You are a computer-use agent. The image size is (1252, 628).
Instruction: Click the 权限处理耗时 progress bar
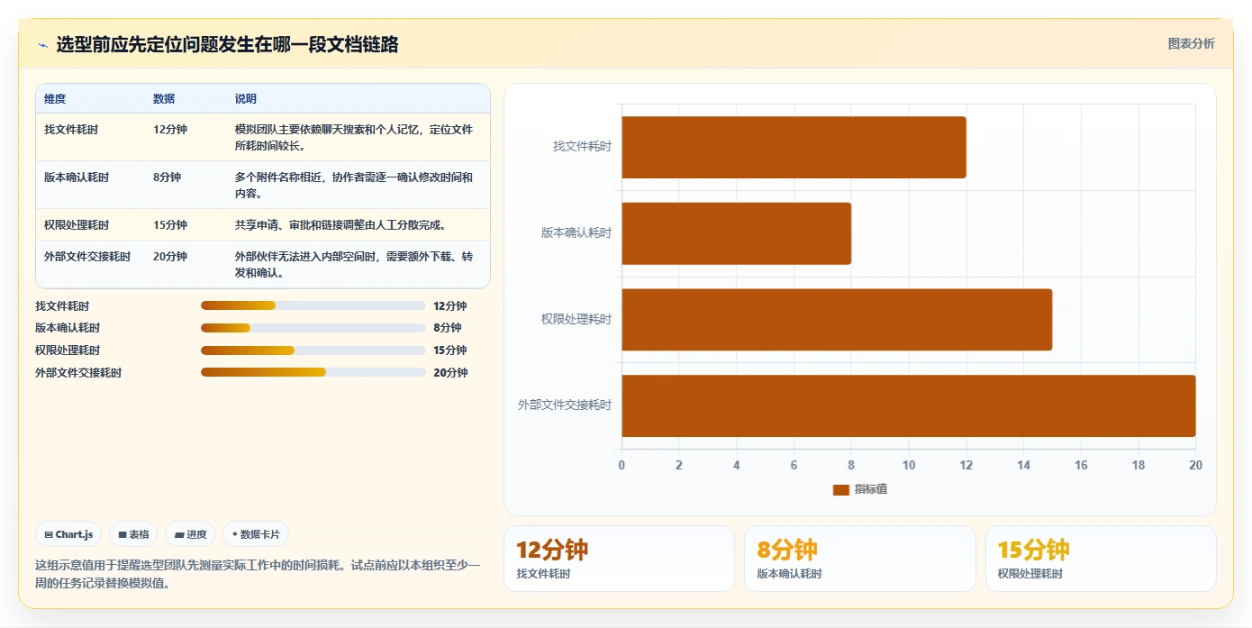313,350
